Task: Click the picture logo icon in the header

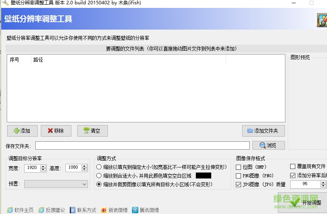Action: coord(322,20)
